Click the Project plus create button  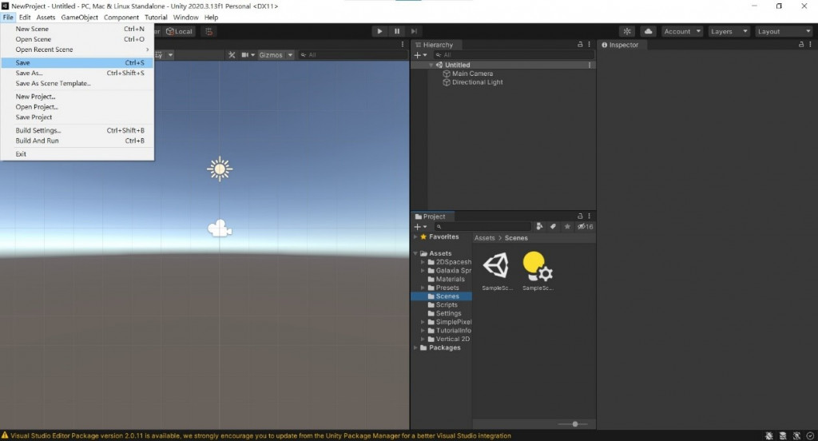420,227
